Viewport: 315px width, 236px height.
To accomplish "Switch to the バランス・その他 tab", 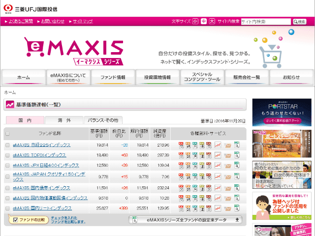I will point(103,120).
